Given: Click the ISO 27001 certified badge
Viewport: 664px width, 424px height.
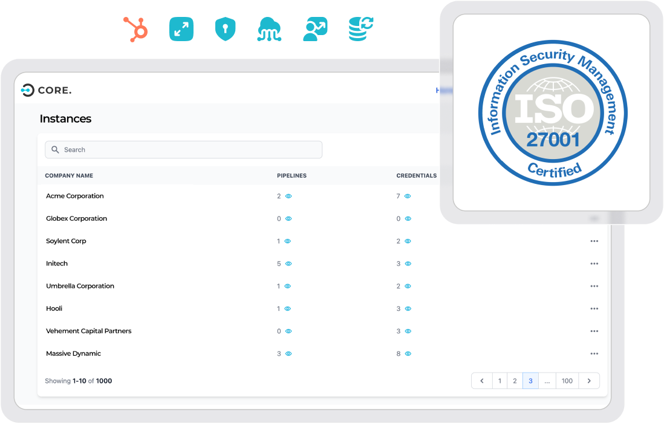Looking at the screenshot, I should (x=553, y=113).
